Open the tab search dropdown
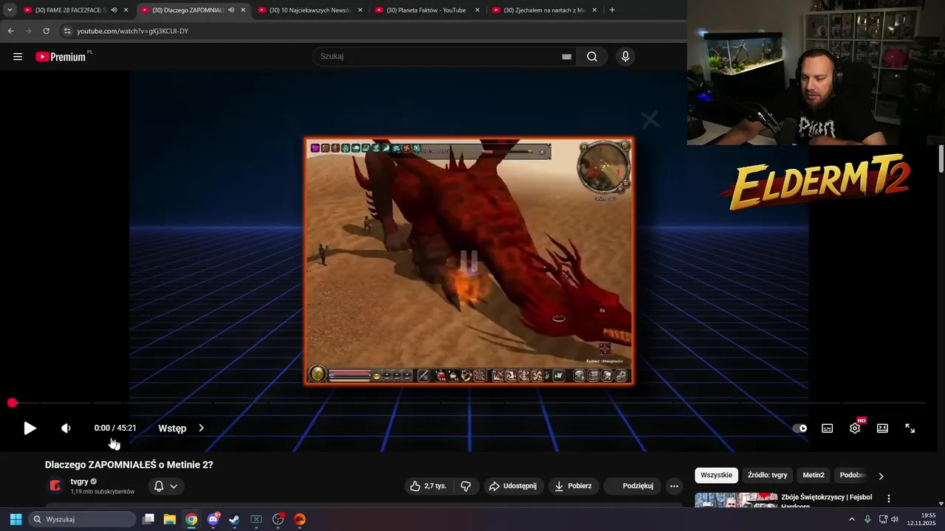Viewport: 945px width, 531px height. coord(10,10)
